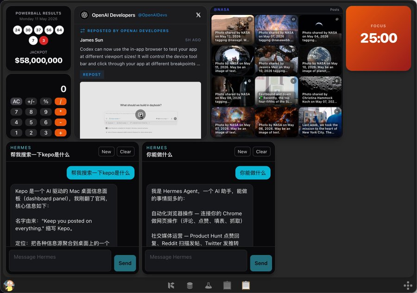Select the highlighted clipboard icon in dock
This screenshot has width=417, height=293.
(246, 286)
